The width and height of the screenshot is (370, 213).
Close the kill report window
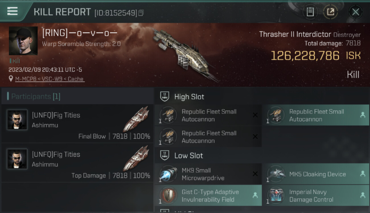pos(355,12)
